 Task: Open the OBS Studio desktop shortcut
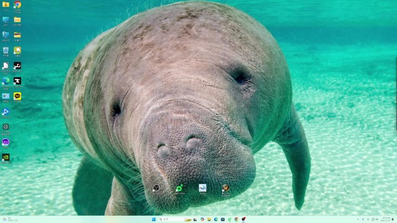tap(156, 188)
